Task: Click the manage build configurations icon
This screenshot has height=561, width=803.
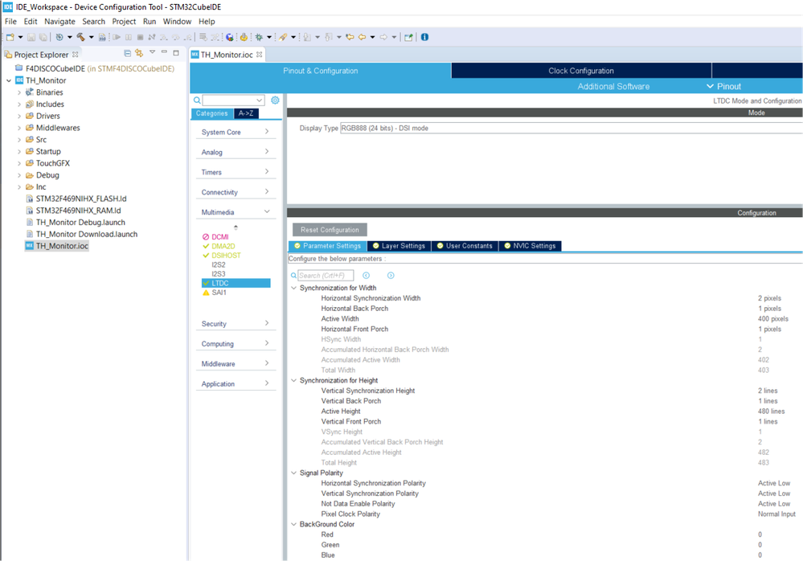Action: tap(59, 37)
